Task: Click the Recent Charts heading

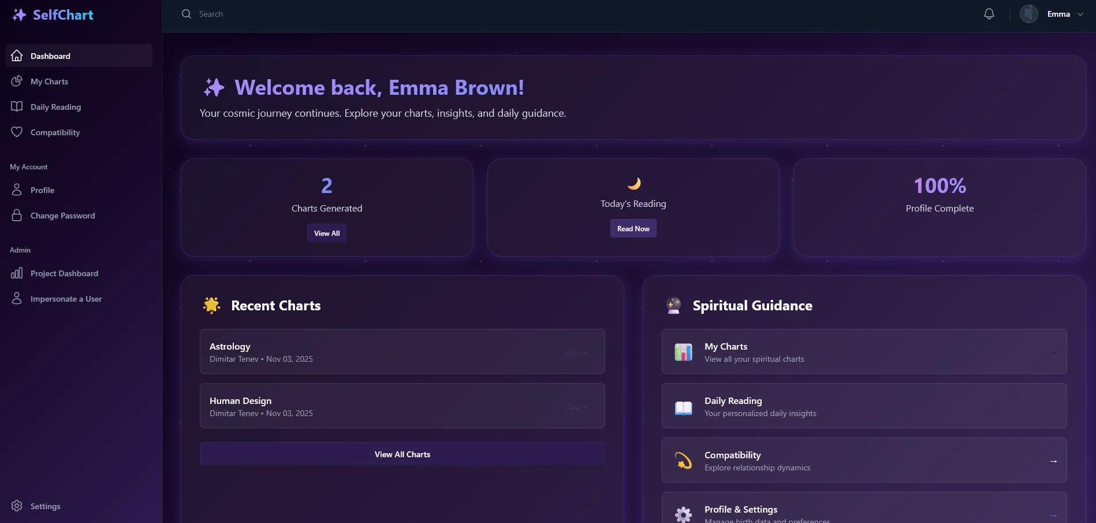Action: 276,305
